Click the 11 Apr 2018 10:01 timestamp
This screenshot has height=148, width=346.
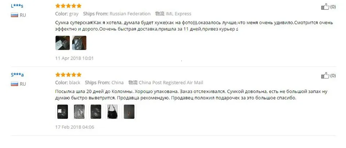74,58
